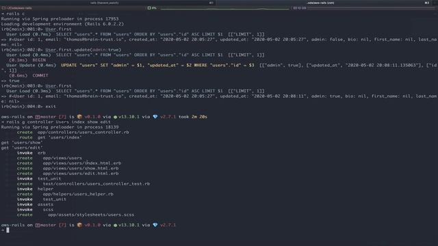
Task: Click 'app/views/users/index.html.erb' path
Action: point(82,163)
